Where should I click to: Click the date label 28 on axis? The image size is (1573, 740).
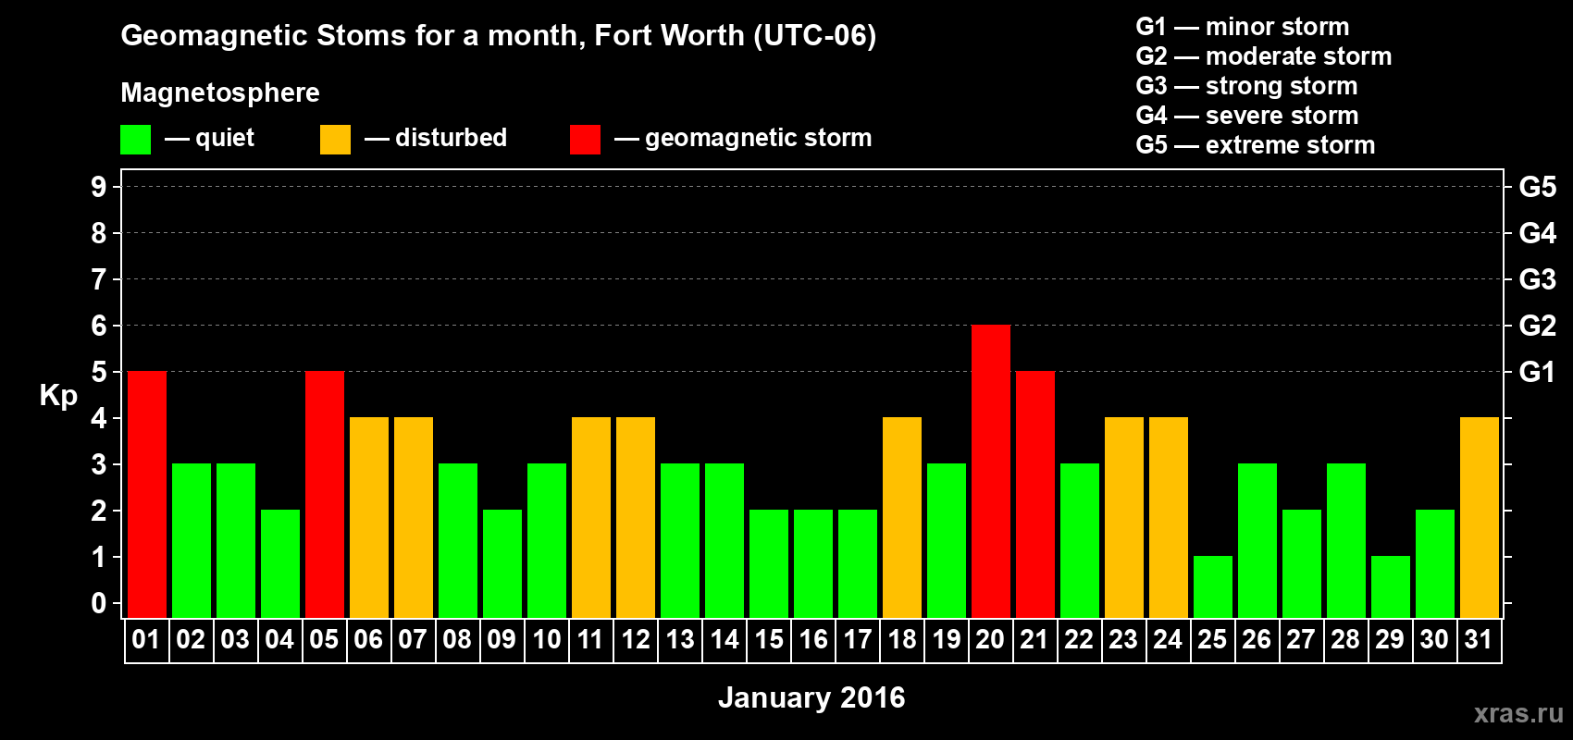pos(1345,640)
